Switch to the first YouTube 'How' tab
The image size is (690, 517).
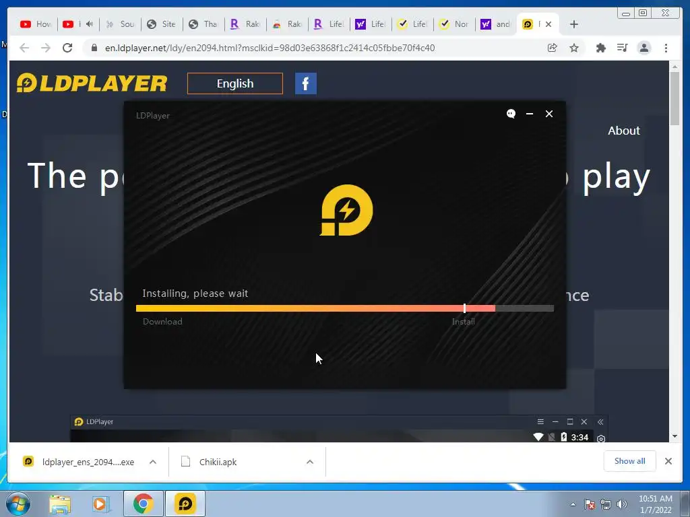[36, 24]
